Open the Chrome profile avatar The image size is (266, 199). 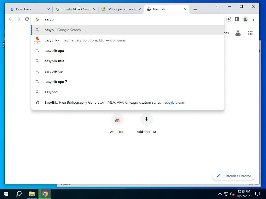[245, 19]
